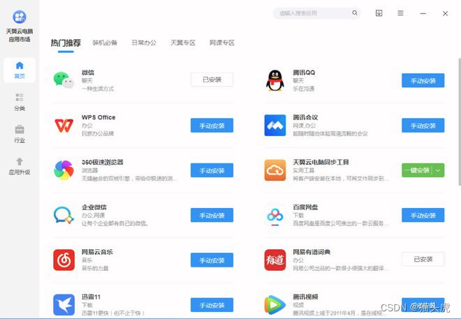The height and width of the screenshot is (319, 461).
Task: Click the app market logo icon
Action: click(20, 17)
